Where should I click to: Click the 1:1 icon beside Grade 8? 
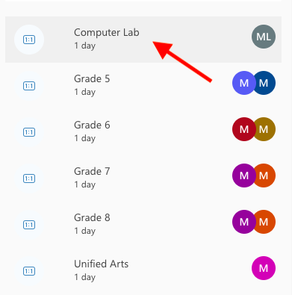tap(29, 225)
